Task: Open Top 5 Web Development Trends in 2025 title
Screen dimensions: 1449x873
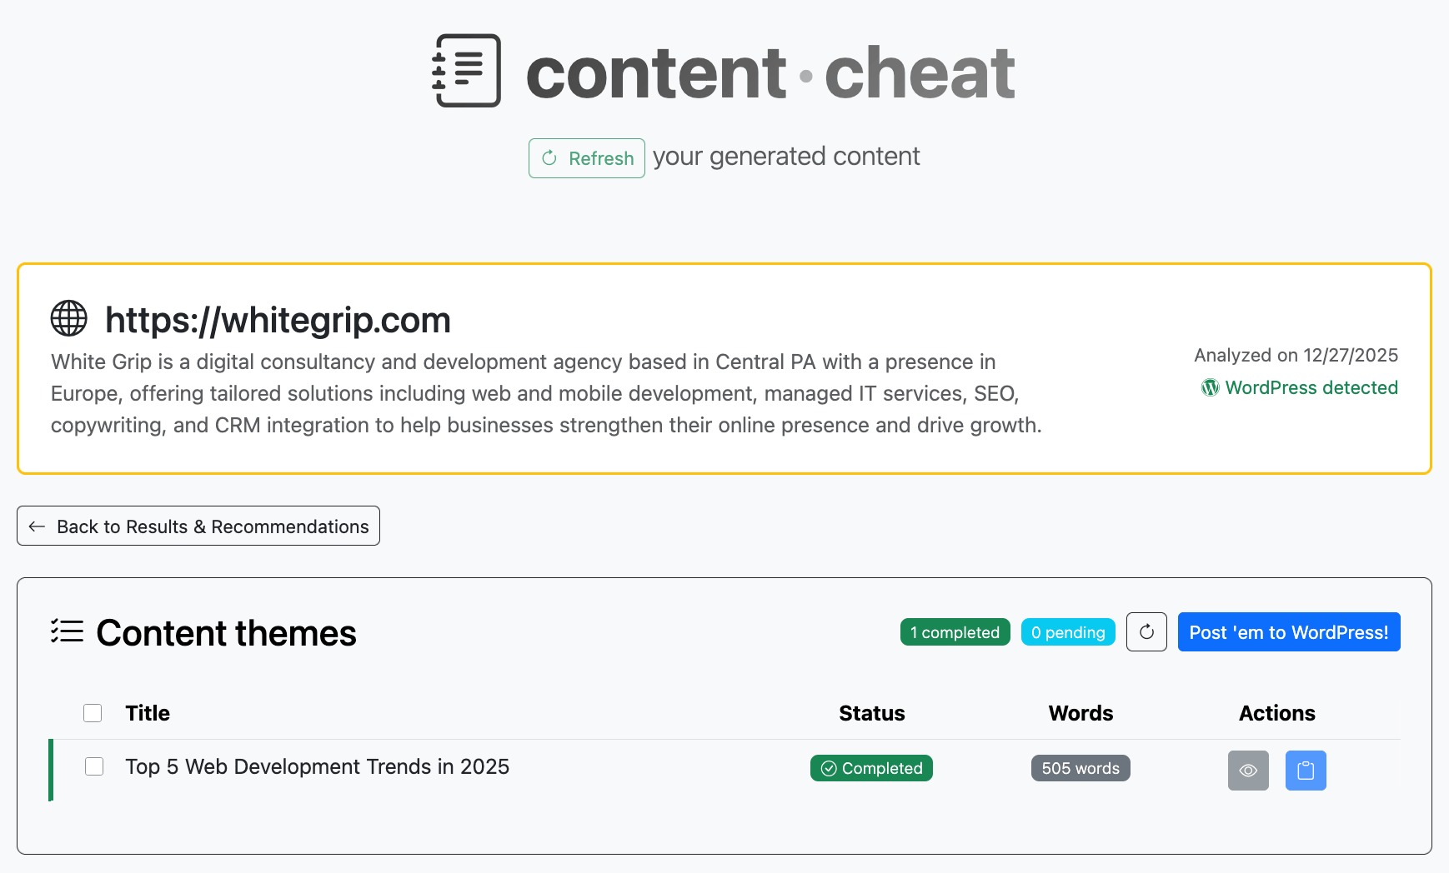Action: (x=317, y=766)
